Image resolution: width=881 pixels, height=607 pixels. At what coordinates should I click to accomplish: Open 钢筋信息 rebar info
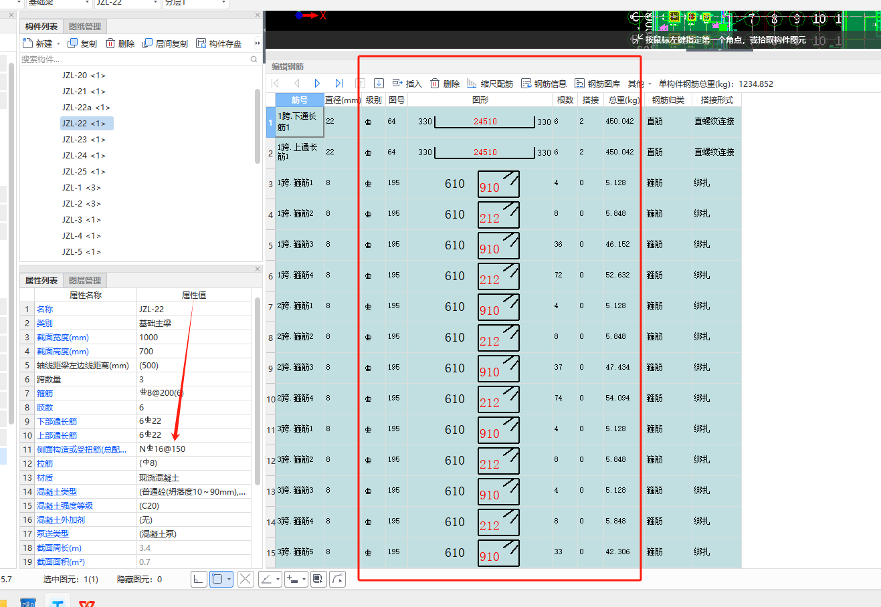[544, 84]
